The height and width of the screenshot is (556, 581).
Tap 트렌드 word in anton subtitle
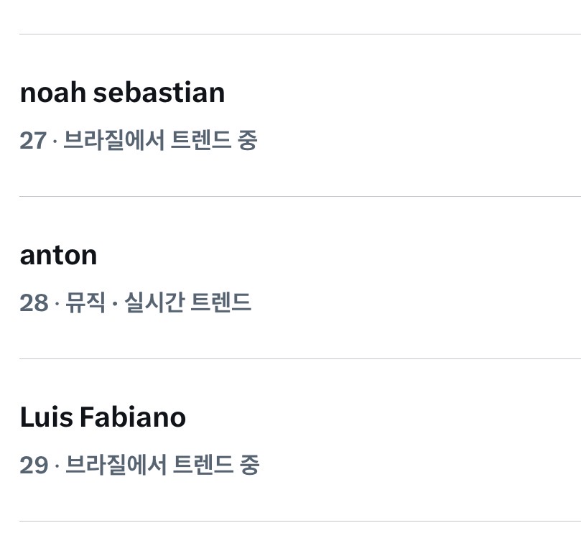tap(221, 302)
